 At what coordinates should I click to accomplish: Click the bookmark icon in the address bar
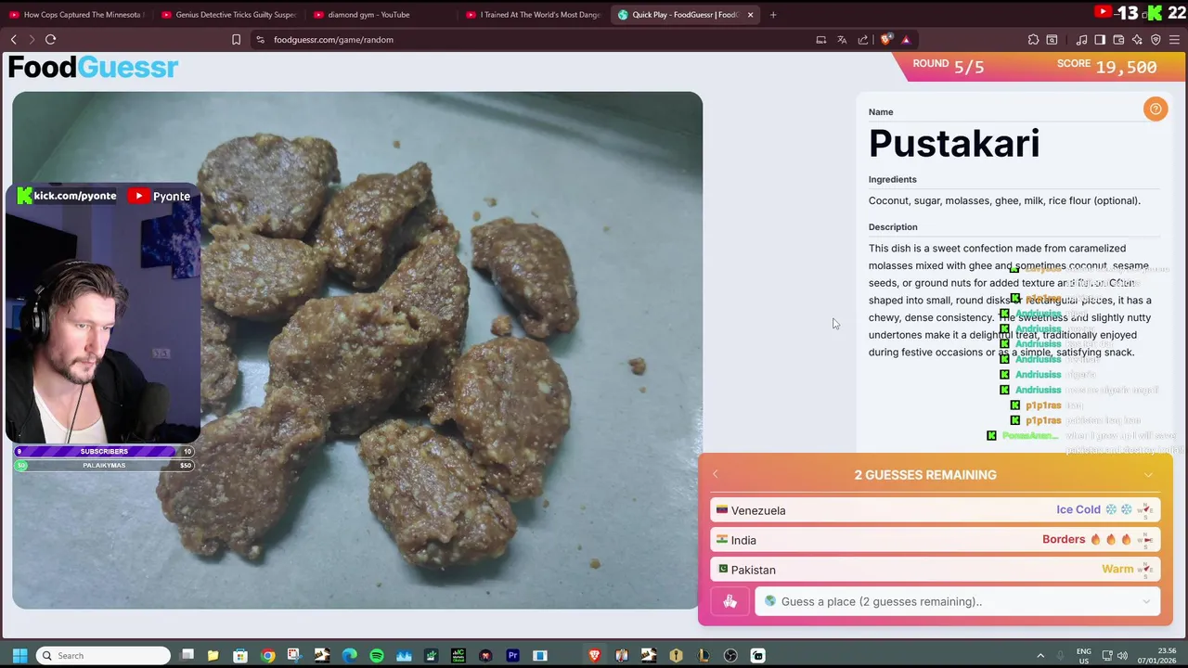[236, 40]
